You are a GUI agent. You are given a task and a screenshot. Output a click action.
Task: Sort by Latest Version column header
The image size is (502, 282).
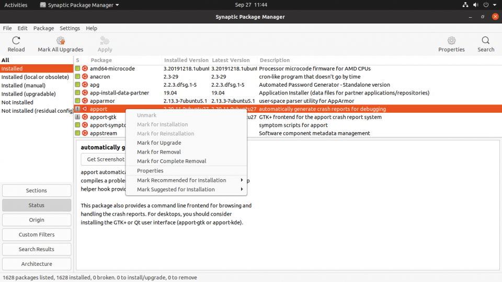[233, 60]
